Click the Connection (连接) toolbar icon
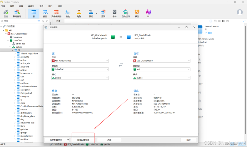The image size is (247, 147). pos(6,14)
